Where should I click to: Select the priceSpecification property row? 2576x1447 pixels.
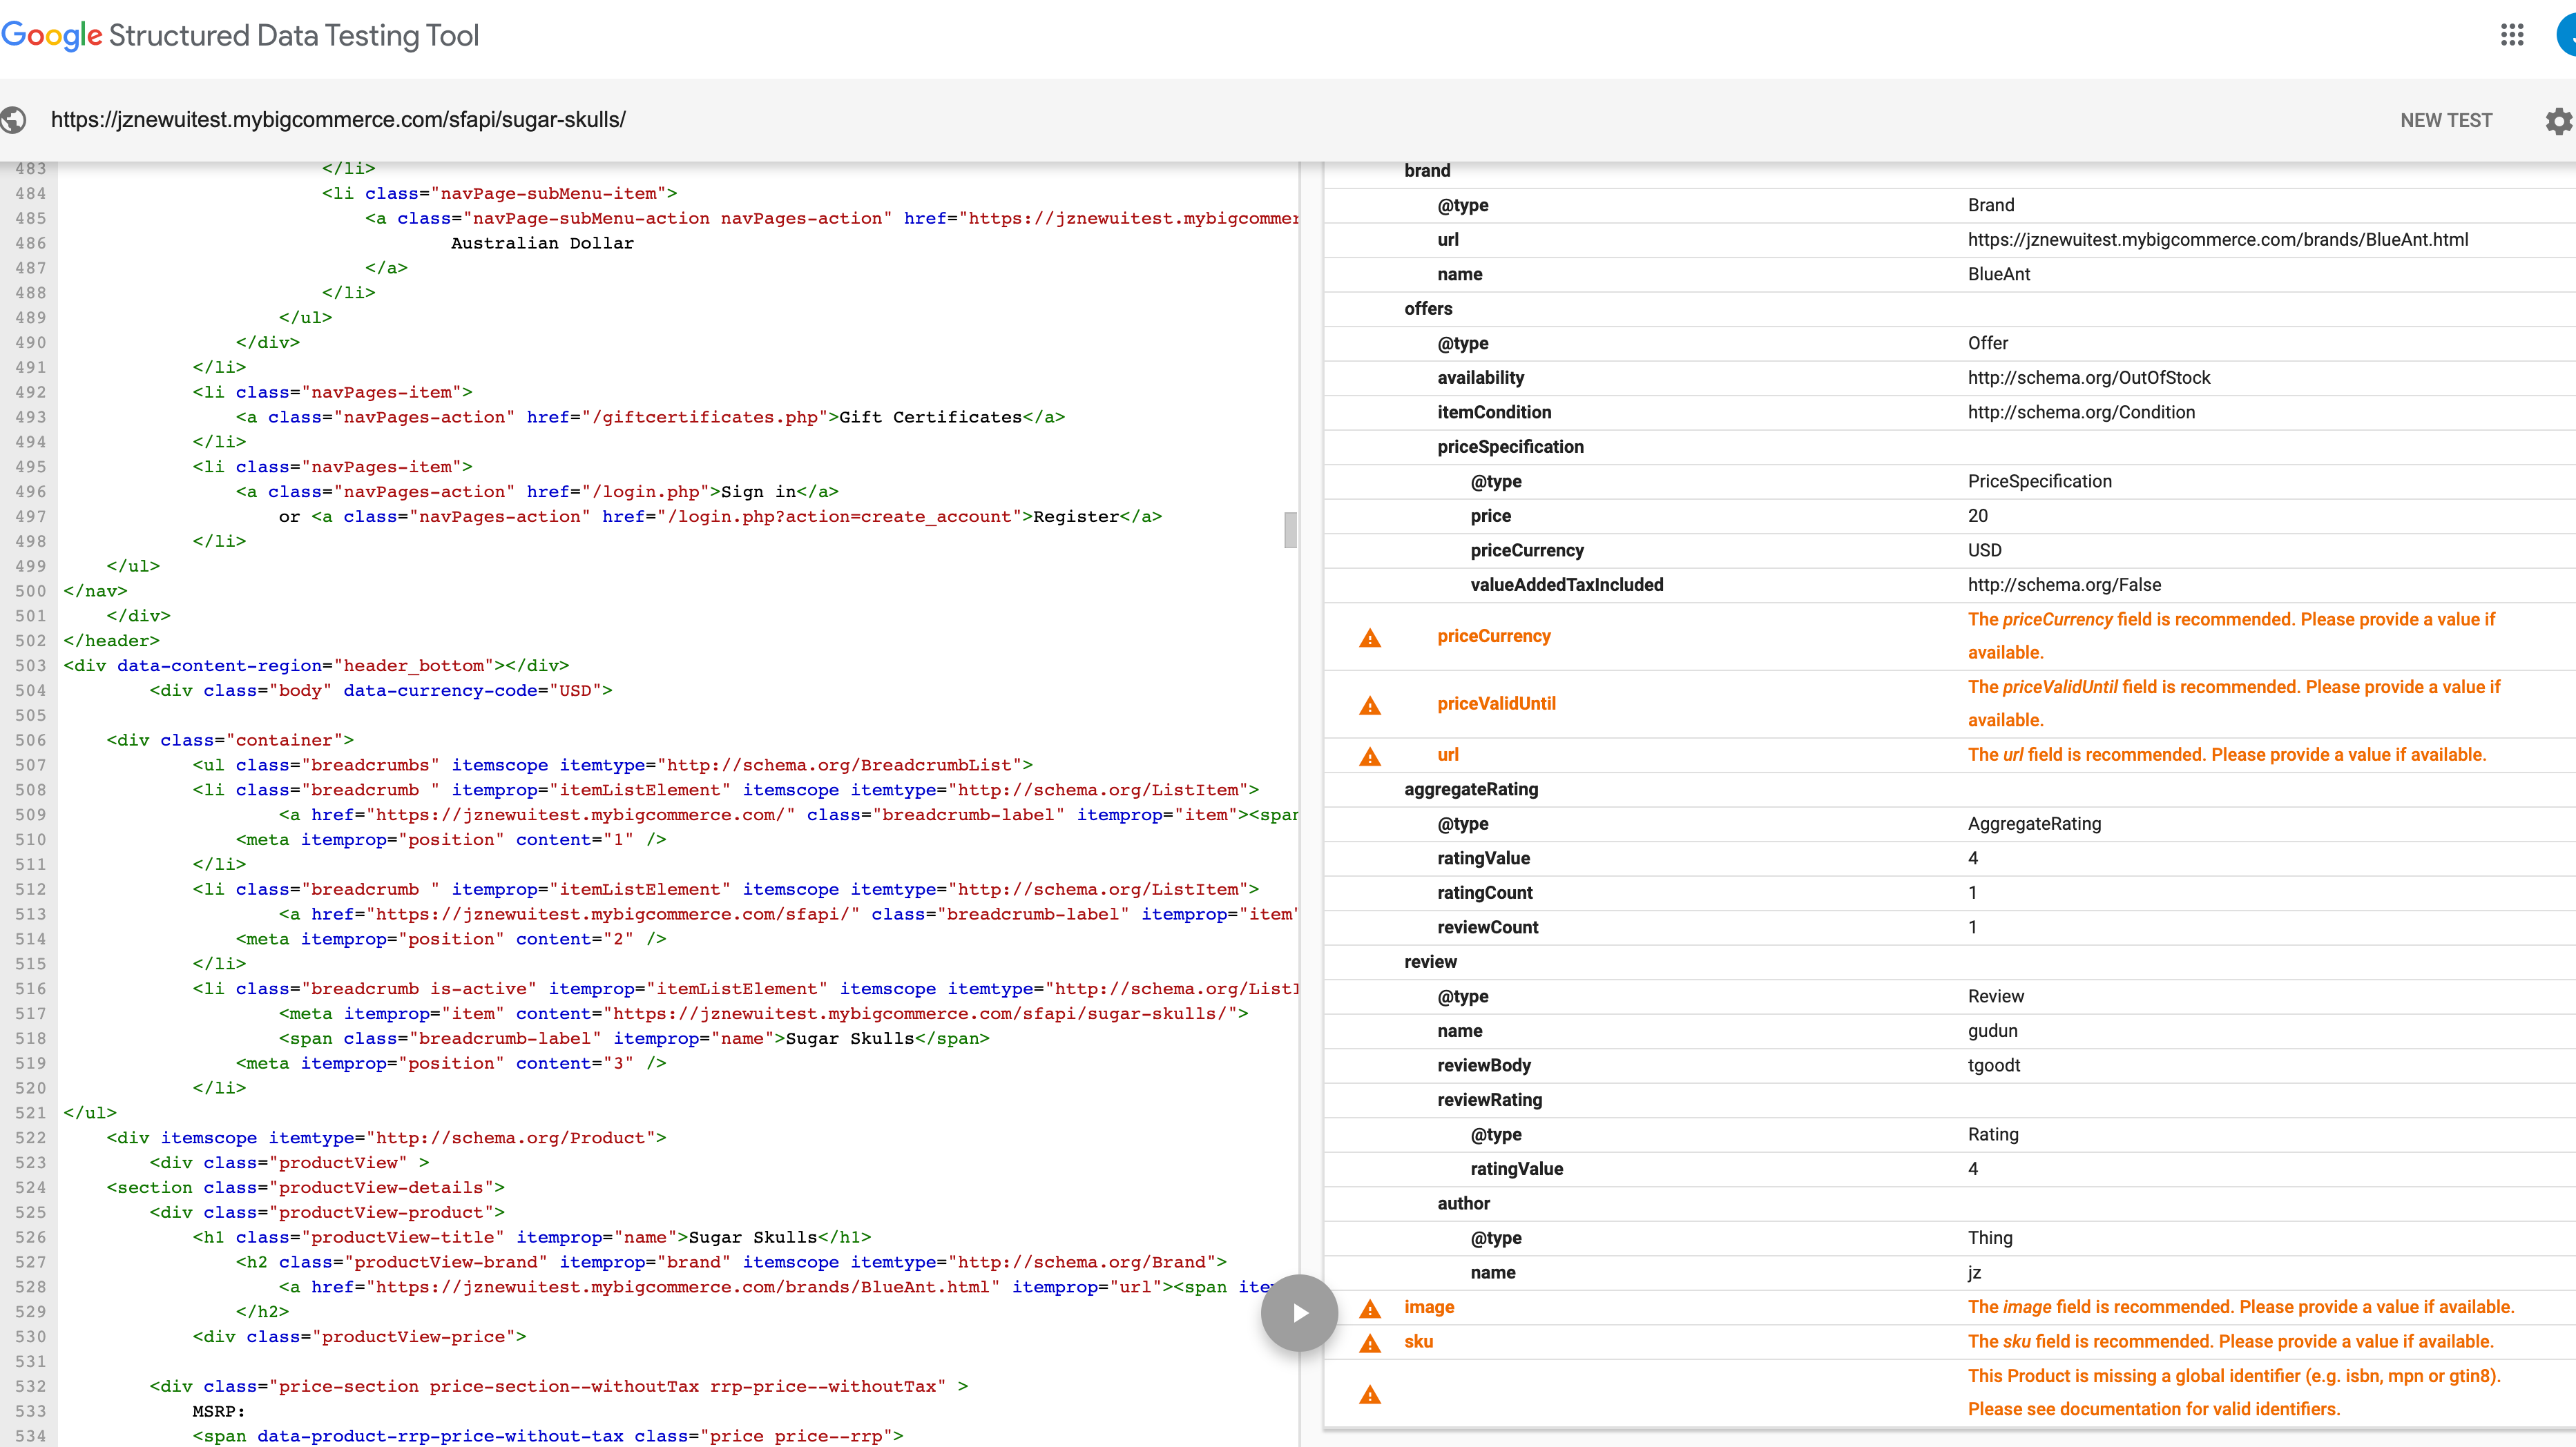1949,447
